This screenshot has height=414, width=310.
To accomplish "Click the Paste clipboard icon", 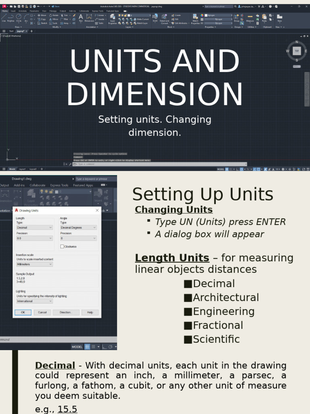I will pos(264,18).
